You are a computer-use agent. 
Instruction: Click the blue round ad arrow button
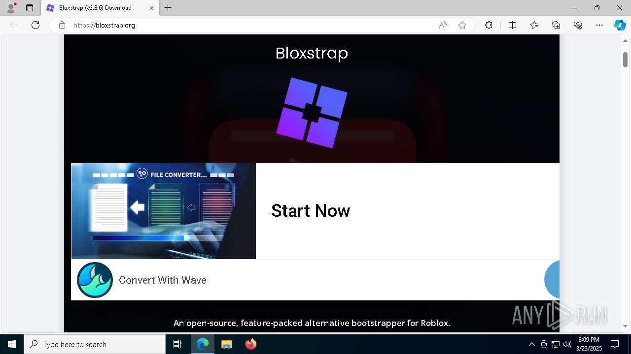[552, 279]
